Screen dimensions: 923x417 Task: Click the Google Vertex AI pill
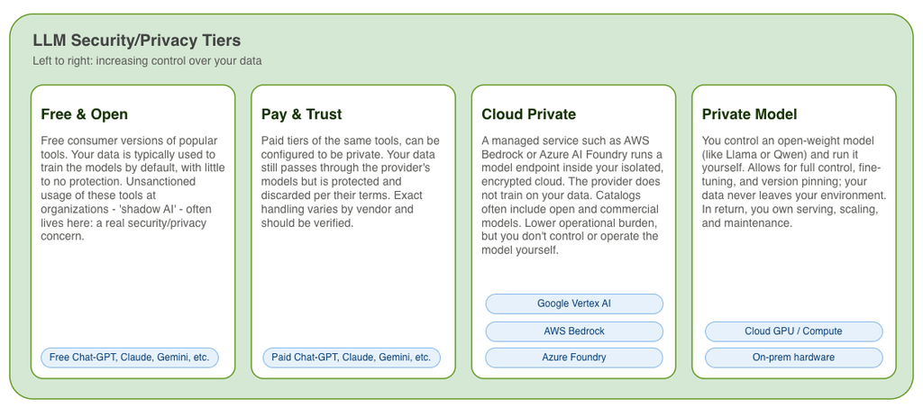click(574, 304)
